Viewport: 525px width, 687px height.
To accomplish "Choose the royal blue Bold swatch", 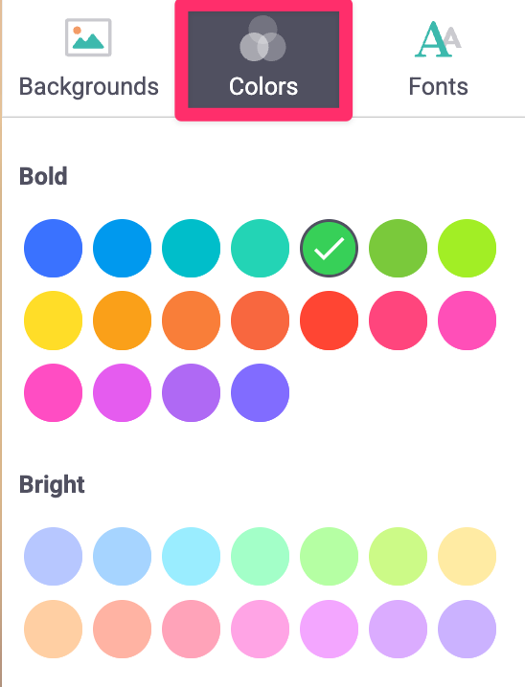I will (53, 249).
